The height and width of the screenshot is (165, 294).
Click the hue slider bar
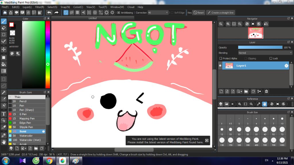(x=48, y=54)
